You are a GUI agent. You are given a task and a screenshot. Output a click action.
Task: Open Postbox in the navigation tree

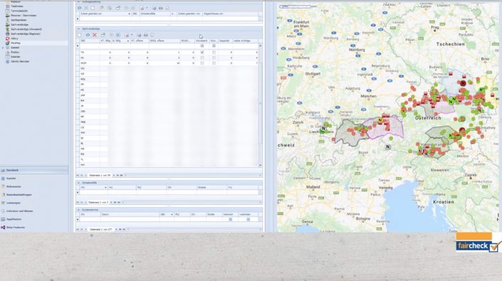click(15, 52)
